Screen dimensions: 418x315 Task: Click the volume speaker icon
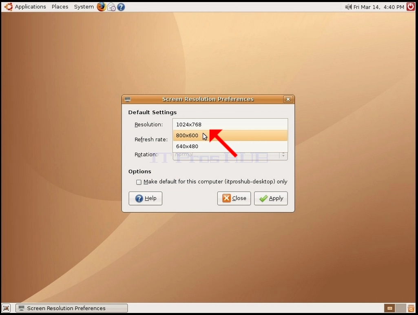coord(348,7)
